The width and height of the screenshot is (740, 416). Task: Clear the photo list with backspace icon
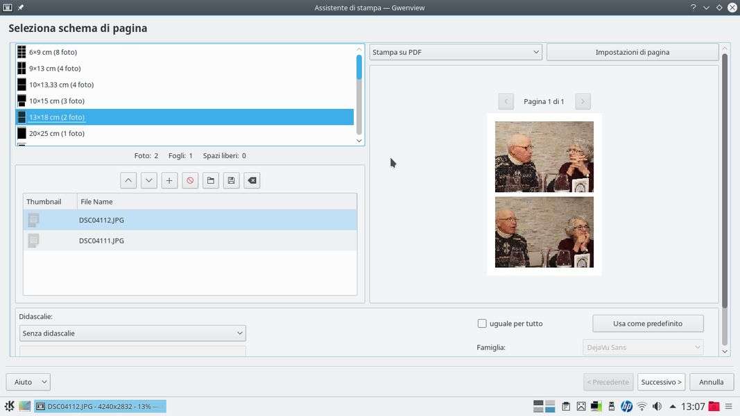(x=252, y=180)
